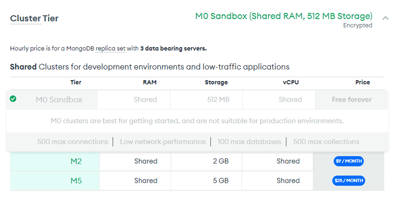This screenshot has height=208, width=393.
Task: Click the 5 GB storage cell
Action: tap(221, 181)
